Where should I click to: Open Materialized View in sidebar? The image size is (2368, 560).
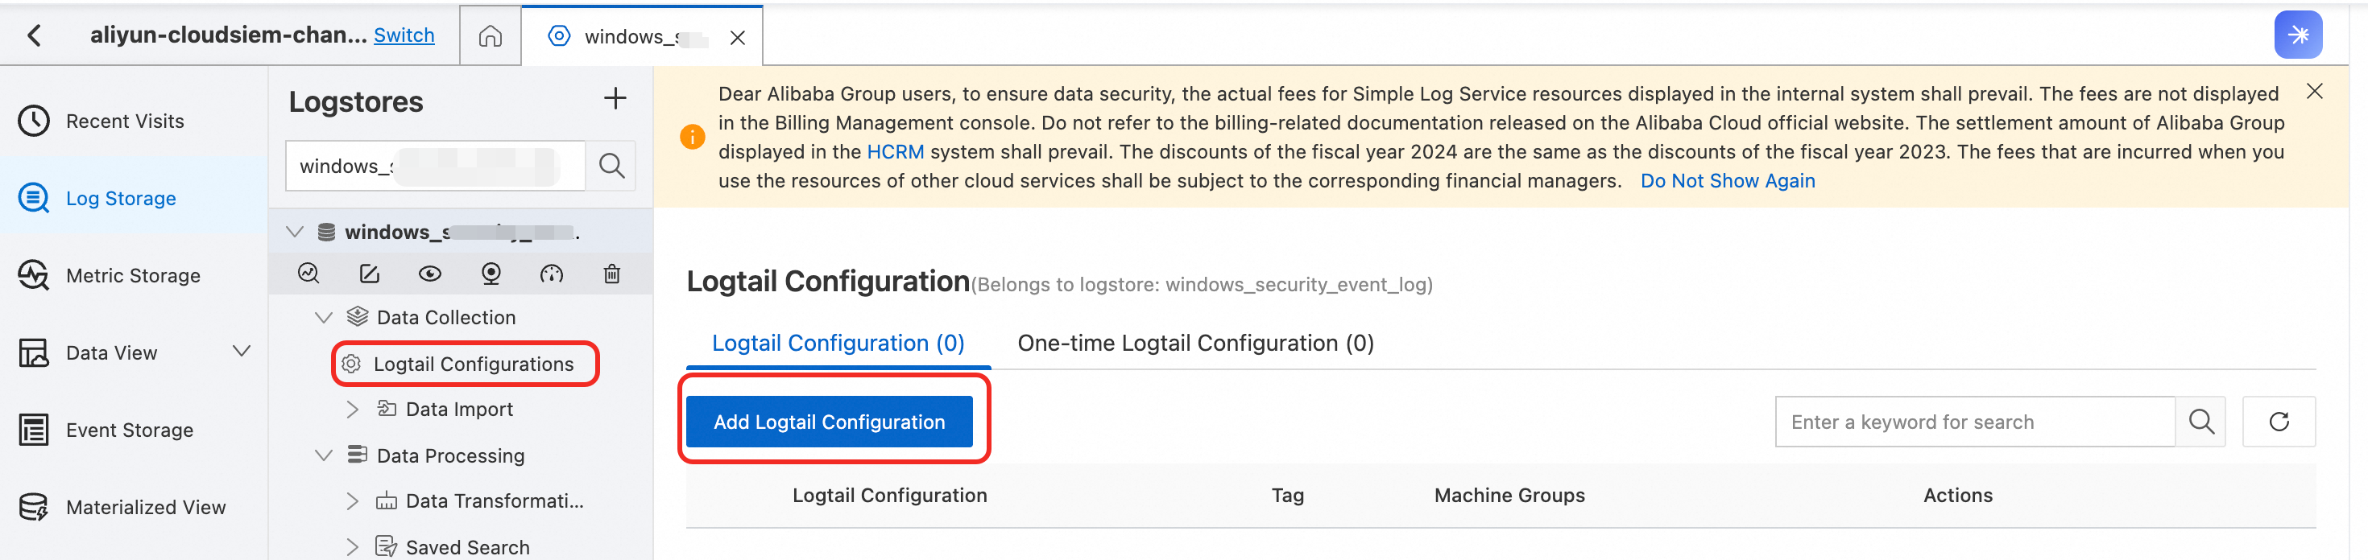point(145,507)
